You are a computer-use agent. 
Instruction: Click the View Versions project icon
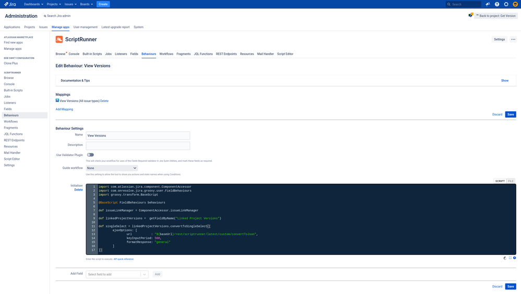(x=57, y=100)
